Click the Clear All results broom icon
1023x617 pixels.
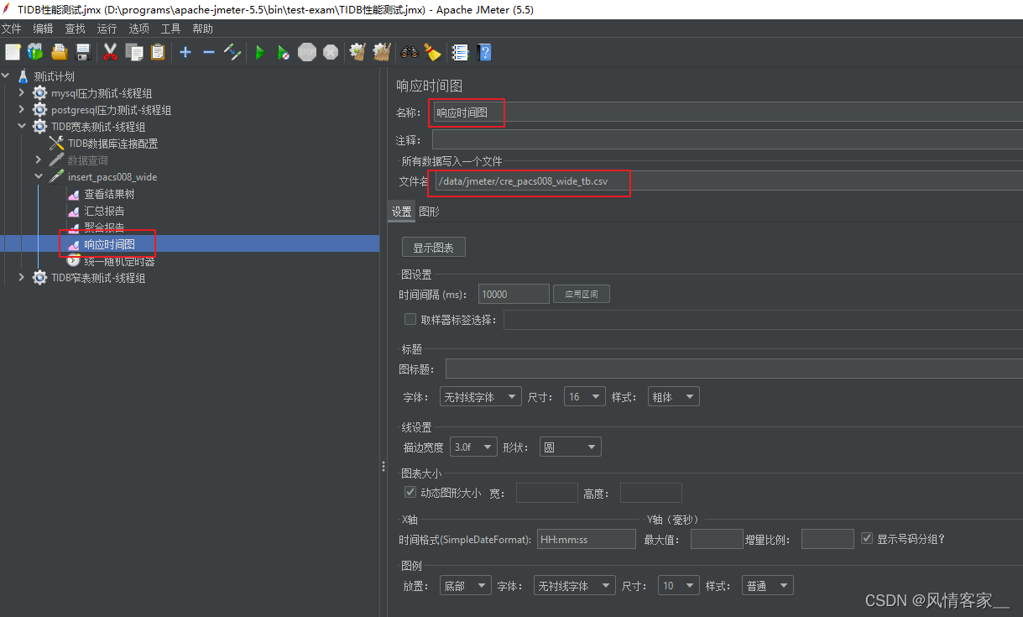(x=381, y=52)
